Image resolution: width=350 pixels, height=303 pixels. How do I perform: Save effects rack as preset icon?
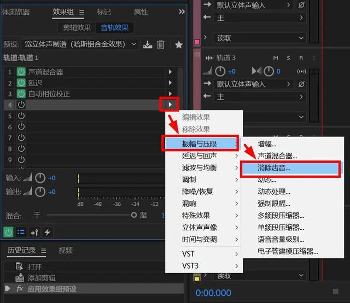point(148,45)
